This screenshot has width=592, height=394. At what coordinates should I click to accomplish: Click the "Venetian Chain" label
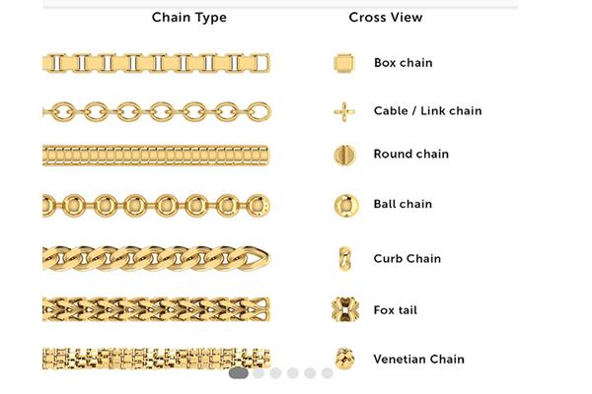pyautogui.click(x=418, y=360)
